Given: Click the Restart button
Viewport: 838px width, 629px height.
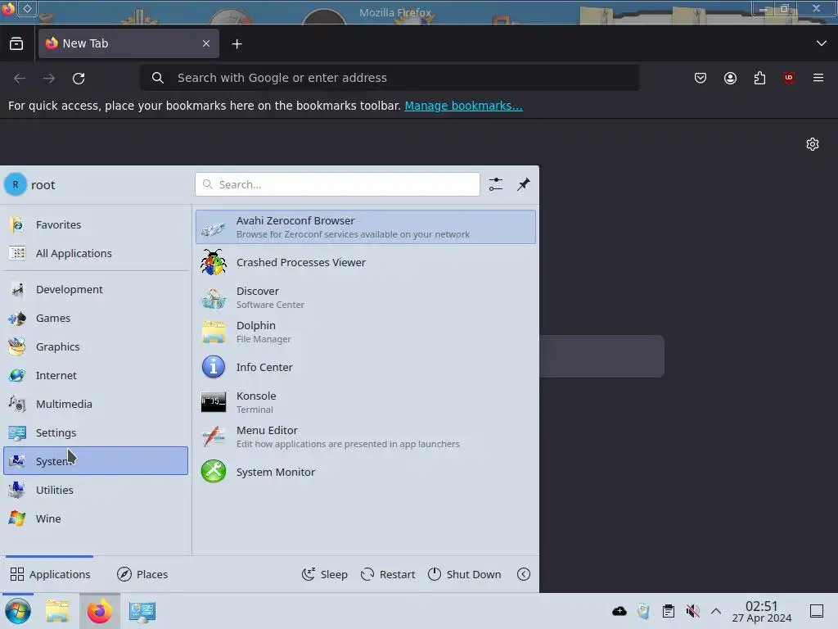Looking at the screenshot, I should coord(388,574).
